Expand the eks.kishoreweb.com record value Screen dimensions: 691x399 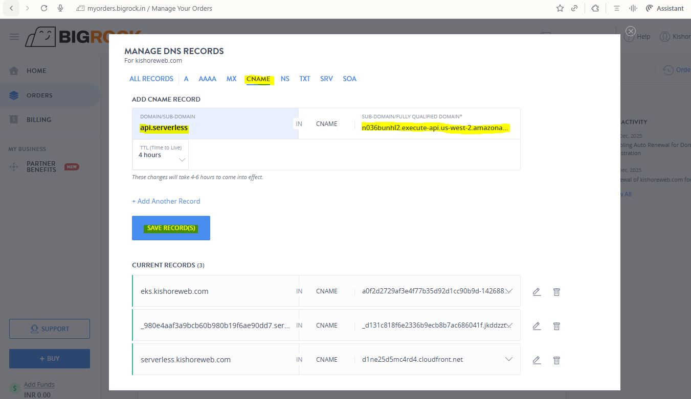click(509, 291)
